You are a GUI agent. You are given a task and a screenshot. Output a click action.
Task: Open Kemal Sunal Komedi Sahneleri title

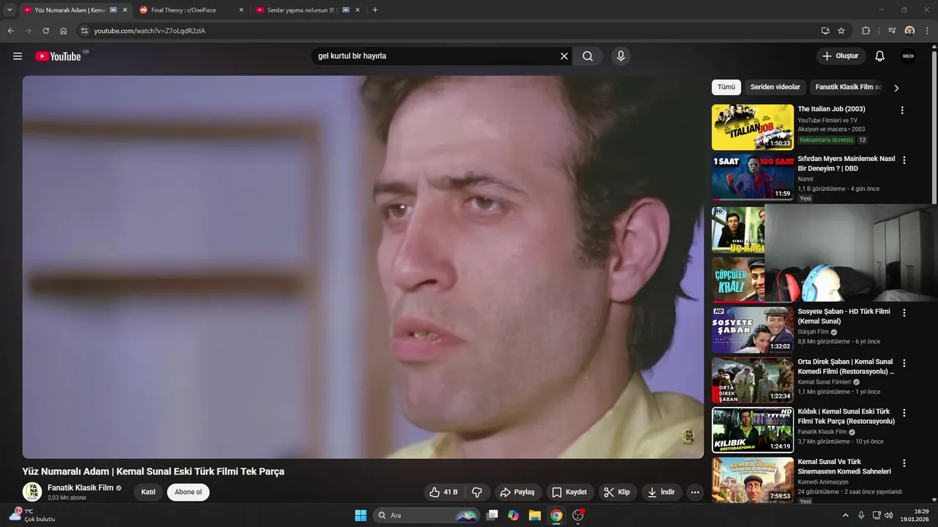(x=844, y=467)
